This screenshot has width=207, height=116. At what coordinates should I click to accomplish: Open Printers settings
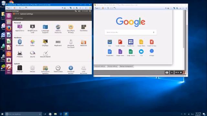[20, 54]
